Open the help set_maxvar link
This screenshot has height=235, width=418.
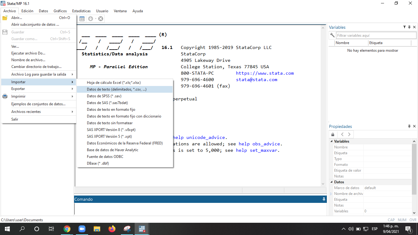(256, 150)
